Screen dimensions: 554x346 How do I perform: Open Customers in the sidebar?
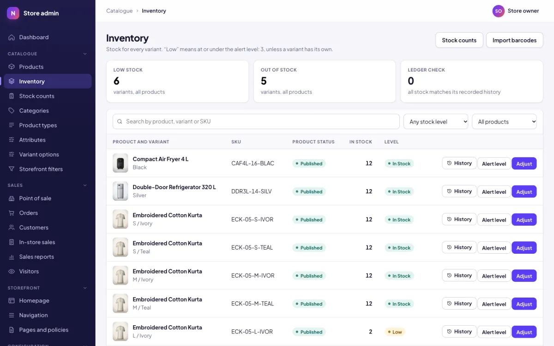click(x=48, y=227)
